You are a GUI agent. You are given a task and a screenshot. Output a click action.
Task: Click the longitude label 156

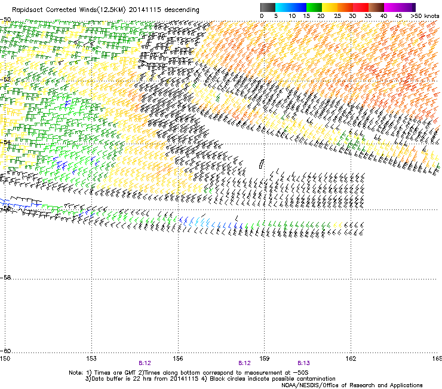coord(178,358)
